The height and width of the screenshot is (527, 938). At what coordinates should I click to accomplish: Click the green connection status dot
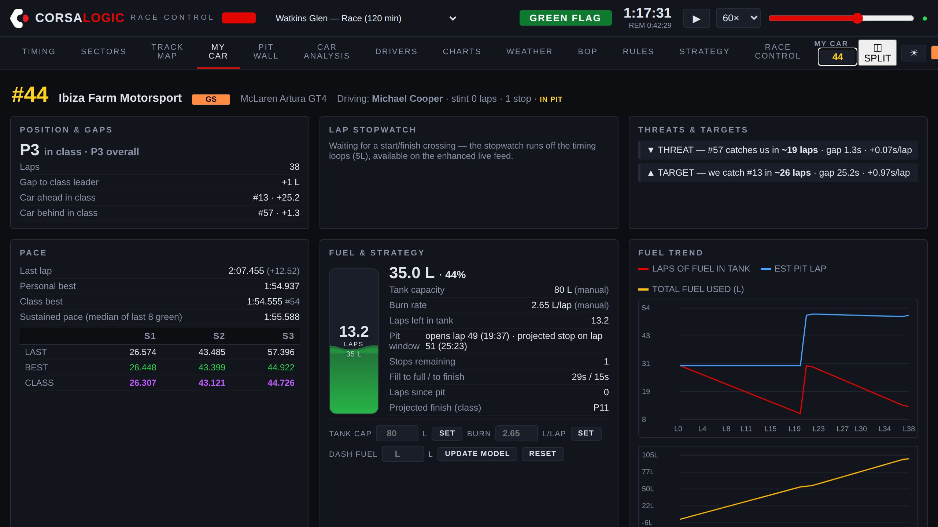pyautogui.click(x=925, y=18)
